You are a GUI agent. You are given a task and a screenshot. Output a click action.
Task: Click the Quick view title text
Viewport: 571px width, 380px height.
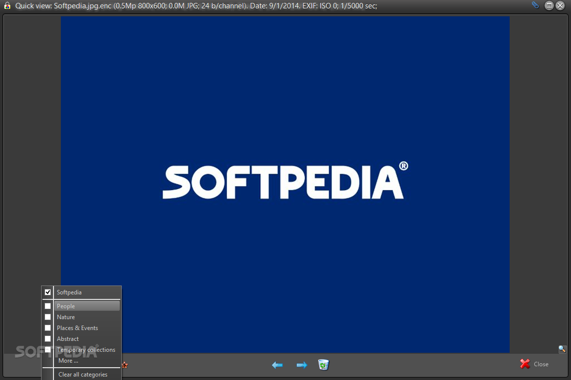coord(196,6)
